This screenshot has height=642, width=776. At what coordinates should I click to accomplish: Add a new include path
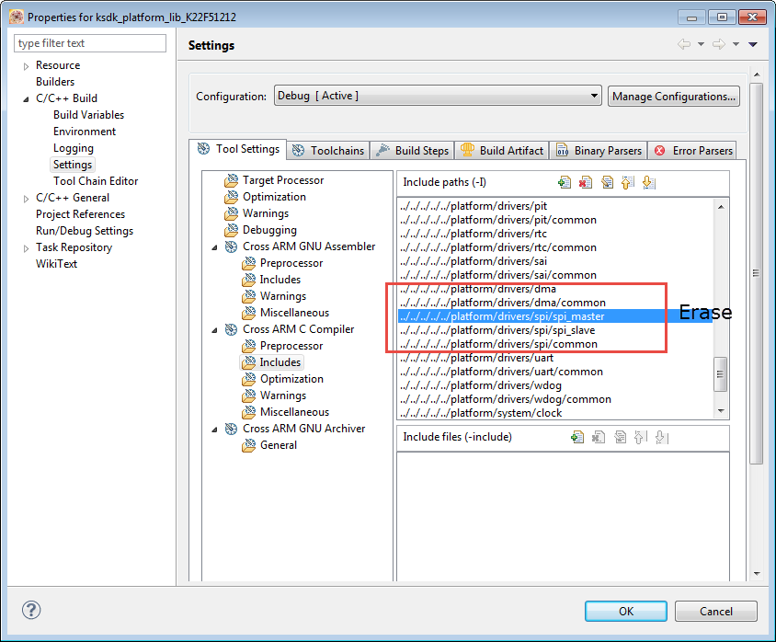click(564, 183)
